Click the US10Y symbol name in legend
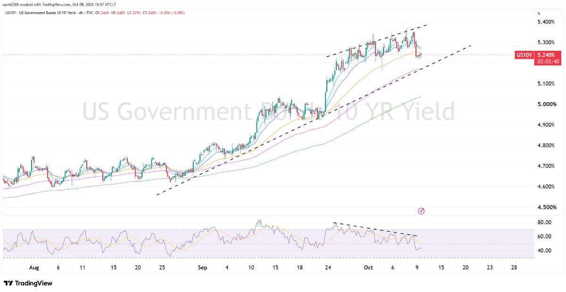This screenshot has width=566, height=292. (10, 13)
